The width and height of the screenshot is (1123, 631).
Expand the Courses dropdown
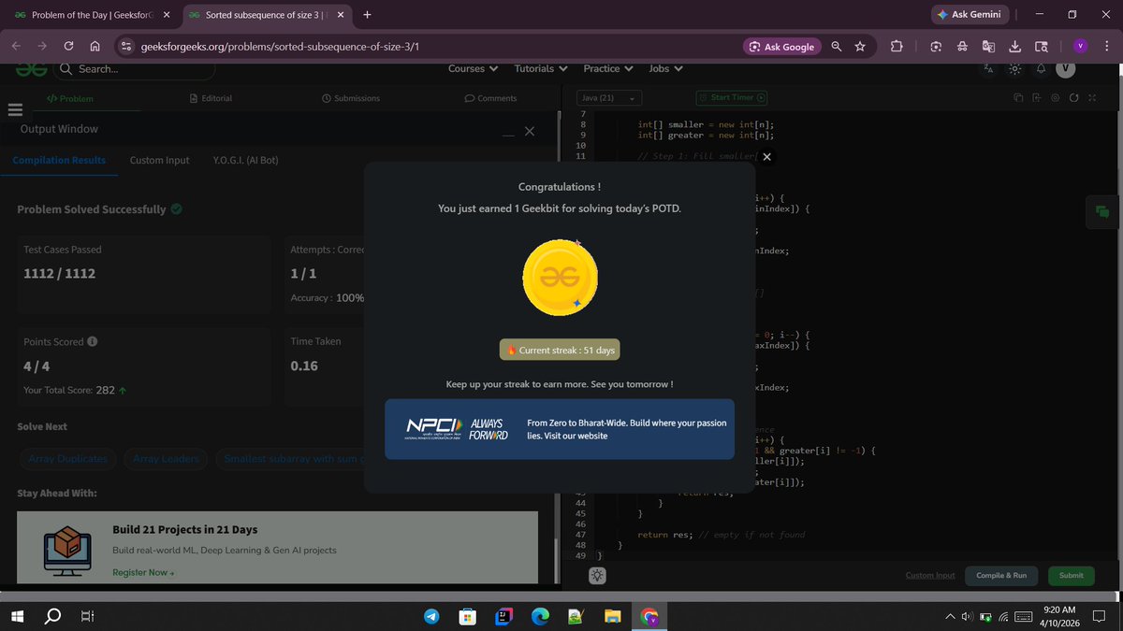tap(473, 68)
